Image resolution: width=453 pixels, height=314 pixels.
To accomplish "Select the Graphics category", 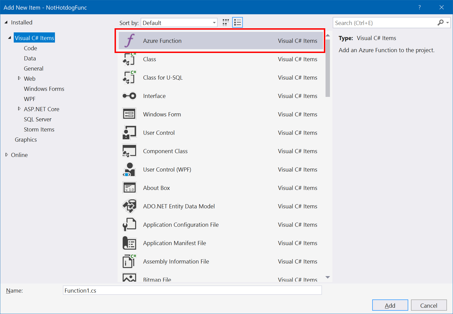I will point(26,139).
